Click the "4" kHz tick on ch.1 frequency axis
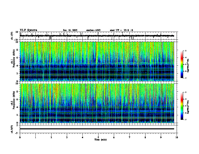This screenshot has height=154, width=199. tap(18, 66)
